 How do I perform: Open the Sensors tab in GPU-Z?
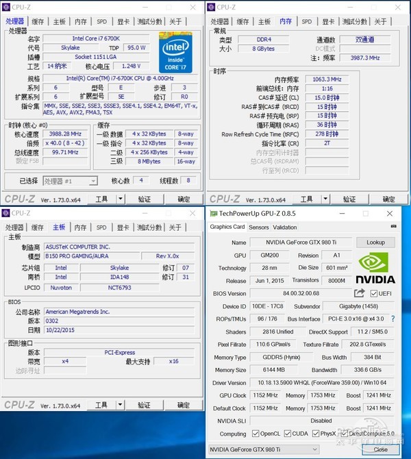[259, 227]
